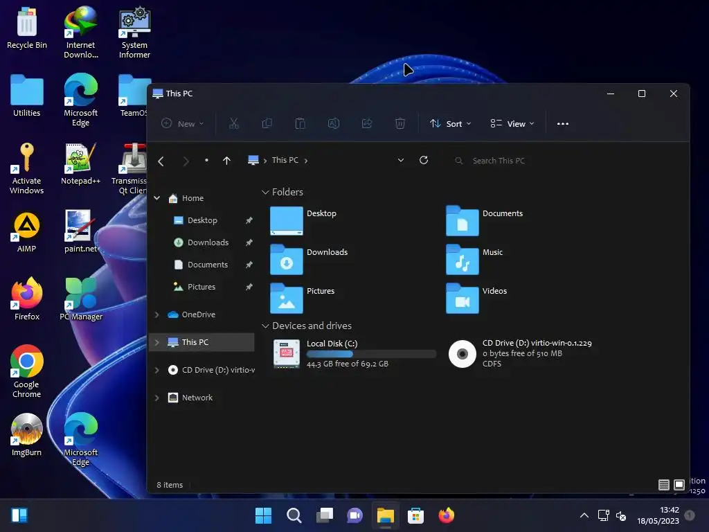Open the New dropdown menu
709x532 pixels.
pos(183,123)
